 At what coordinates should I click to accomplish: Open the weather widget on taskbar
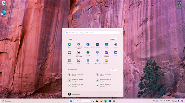(x=7, y=101)
